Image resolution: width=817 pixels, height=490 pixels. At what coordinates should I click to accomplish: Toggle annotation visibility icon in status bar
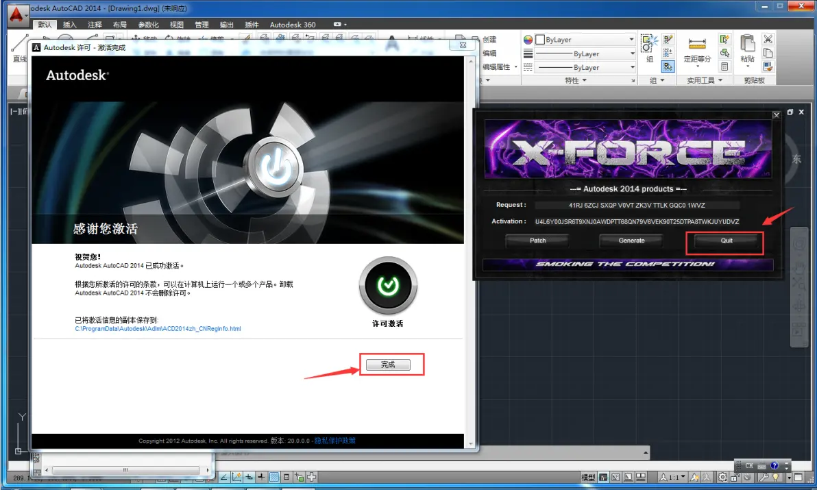click(x=694, y=477)
